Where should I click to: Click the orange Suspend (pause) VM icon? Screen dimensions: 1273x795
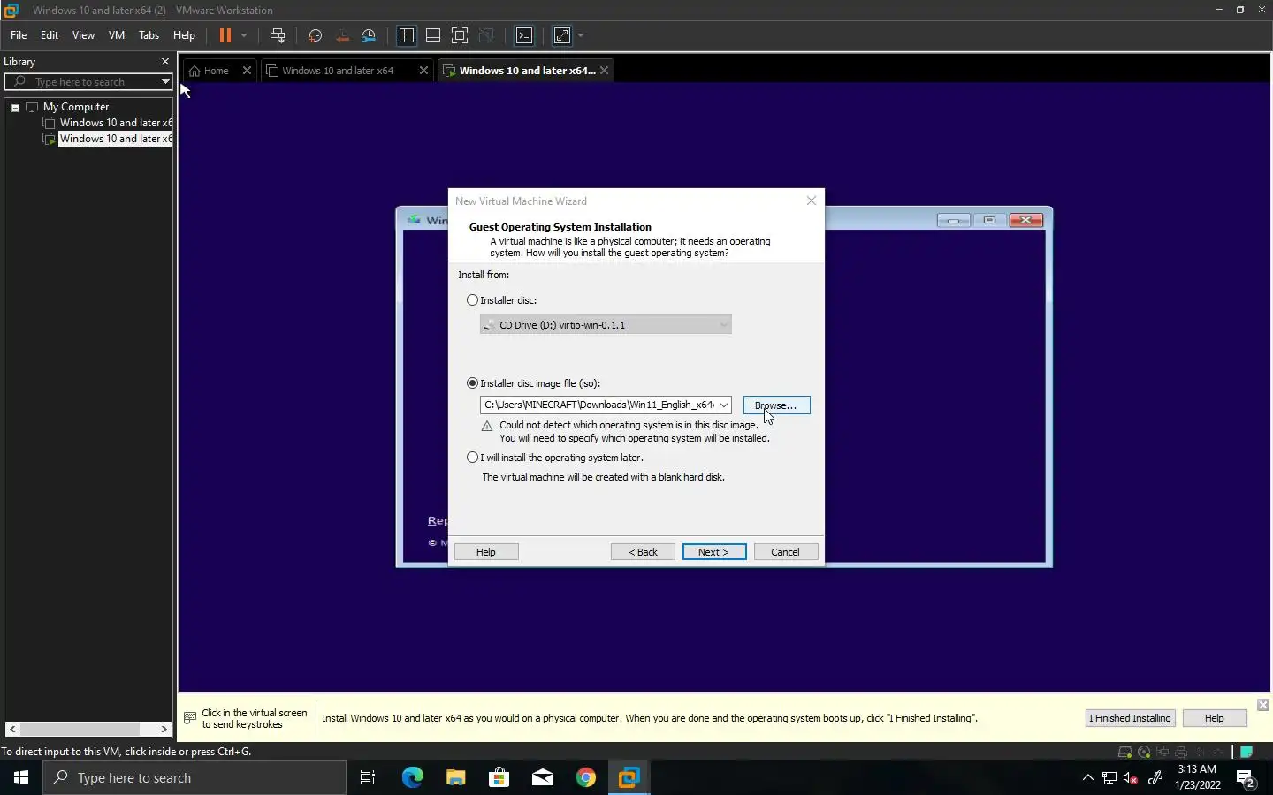coord(225,35)
